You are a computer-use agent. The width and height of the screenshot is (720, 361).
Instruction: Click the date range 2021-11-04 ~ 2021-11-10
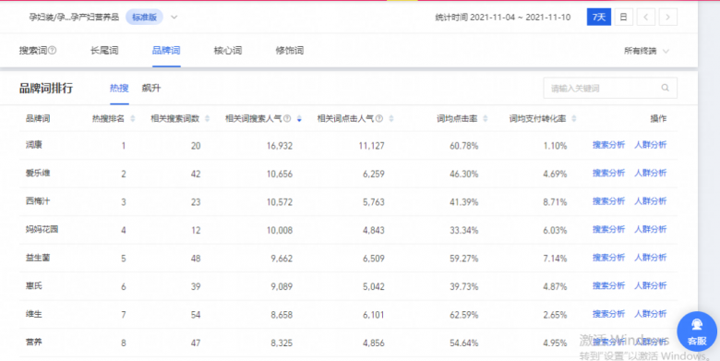(521, 18)
